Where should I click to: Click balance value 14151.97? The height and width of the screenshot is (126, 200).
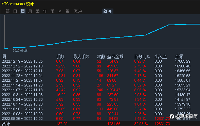click(183, 99)
